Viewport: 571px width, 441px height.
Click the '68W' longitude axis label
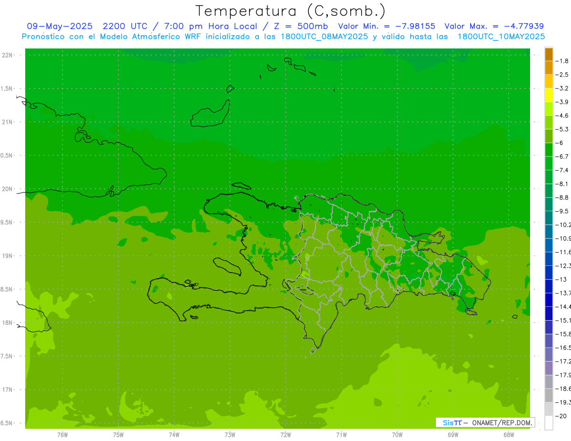pos(509,435)
